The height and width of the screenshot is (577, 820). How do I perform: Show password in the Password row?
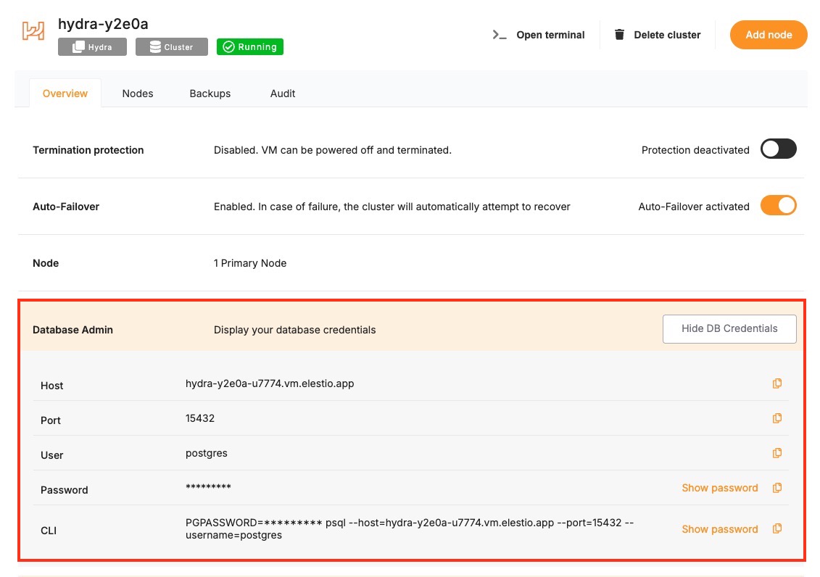point(719,488)
